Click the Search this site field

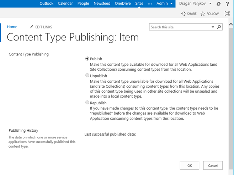point(180,27)
